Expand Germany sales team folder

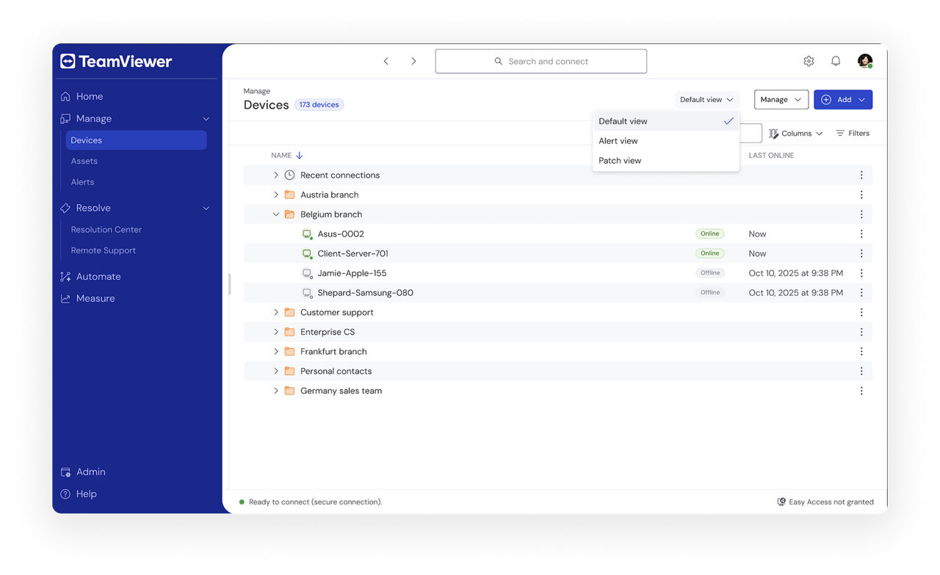[276, 391]
